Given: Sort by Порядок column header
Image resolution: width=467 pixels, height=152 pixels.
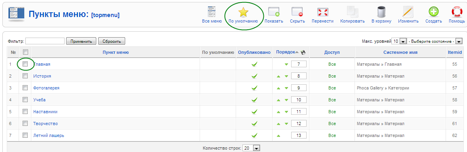Looking at the screenshot, I should click(285, 52).
